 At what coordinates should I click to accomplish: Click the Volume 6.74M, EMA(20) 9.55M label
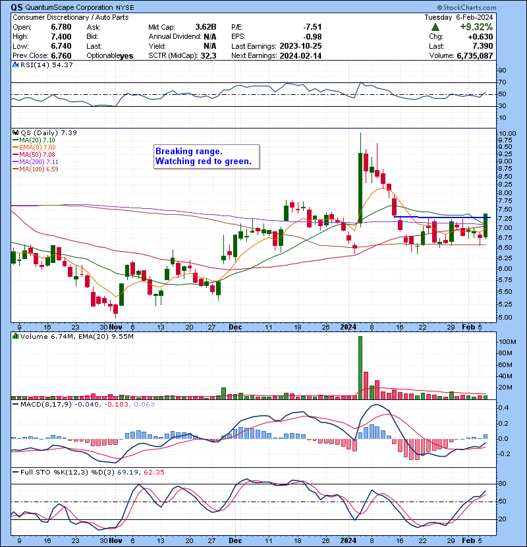pyautogui.click(x=76, y=337)
